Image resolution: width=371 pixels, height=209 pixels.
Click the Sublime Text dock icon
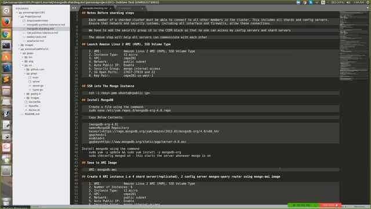click(x=6, y=80)
